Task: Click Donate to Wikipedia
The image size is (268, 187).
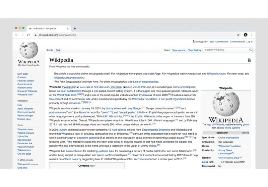Action: pyautogui.click(x=27, y=91)
